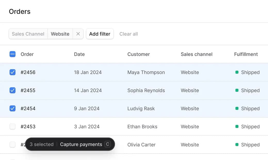Screen dimensions: 268x160
Task: Sort by the Date column header
Action: (x=79, y=54)
